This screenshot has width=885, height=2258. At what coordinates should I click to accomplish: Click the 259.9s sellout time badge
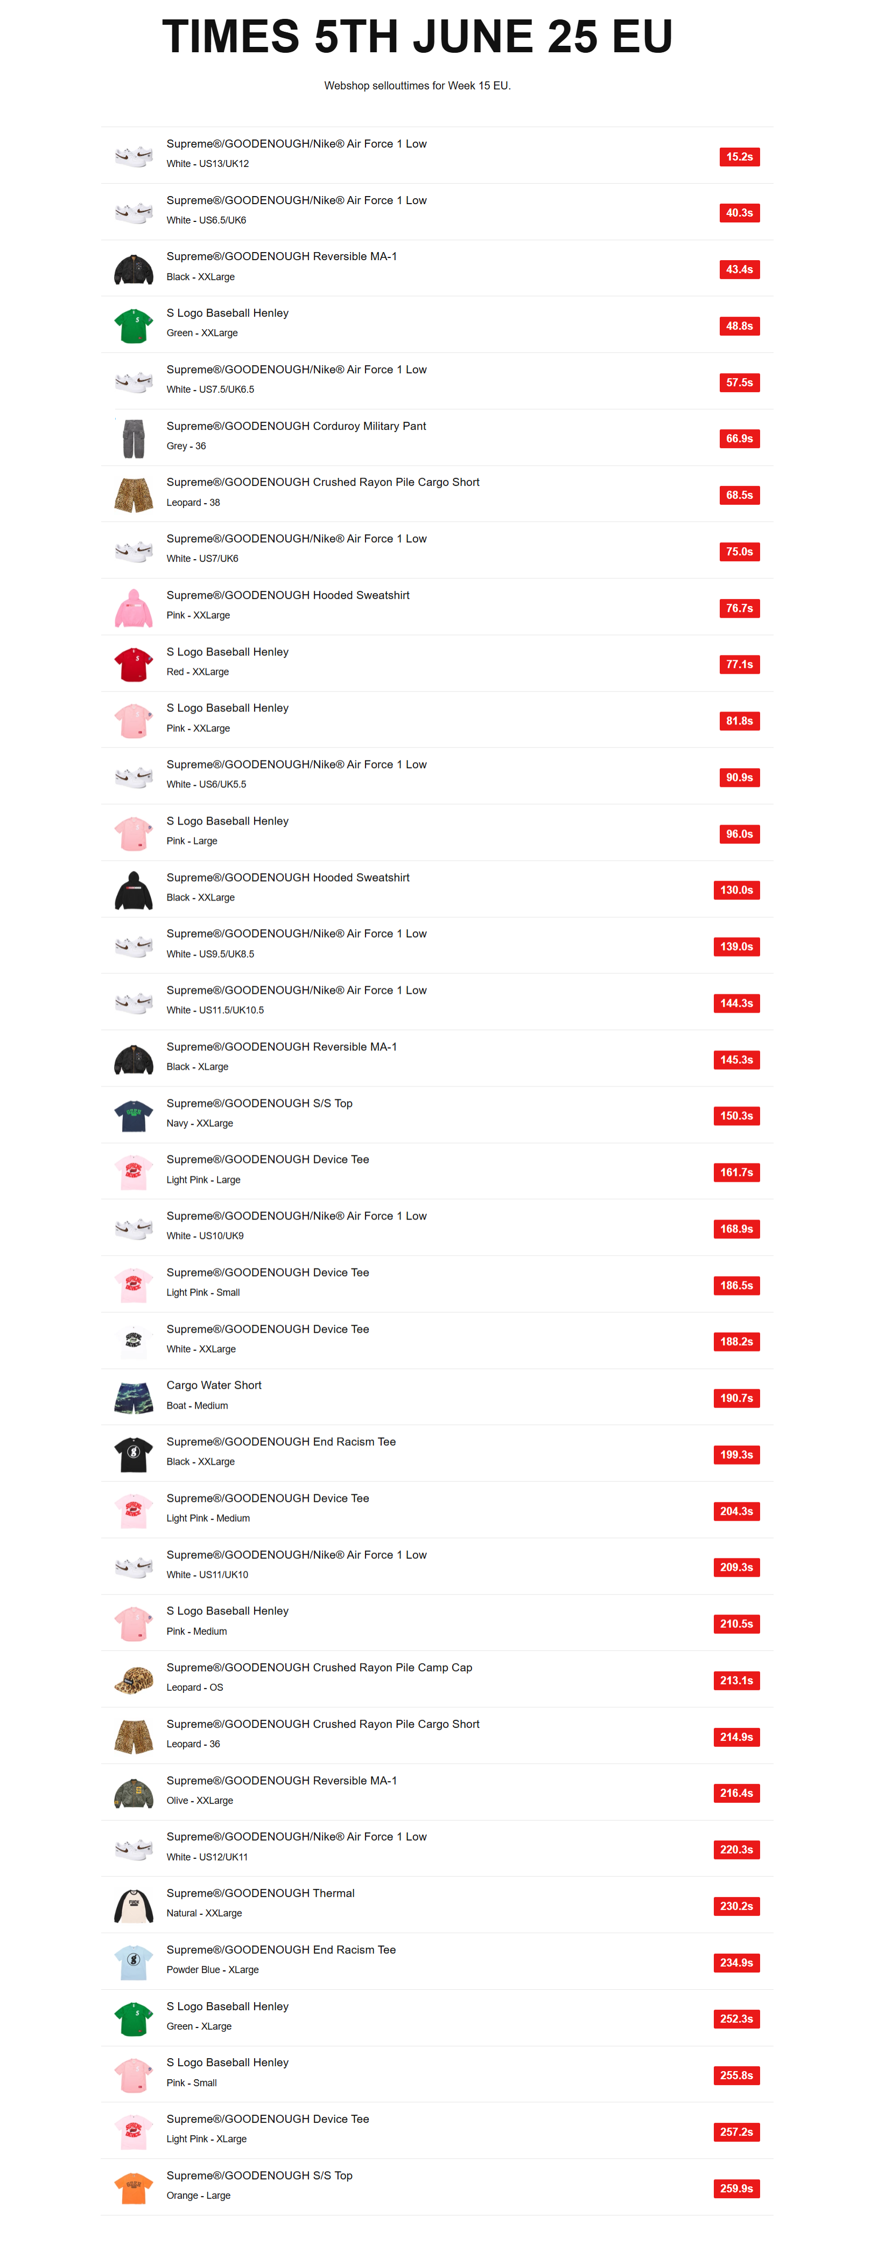click(736, 2189)
